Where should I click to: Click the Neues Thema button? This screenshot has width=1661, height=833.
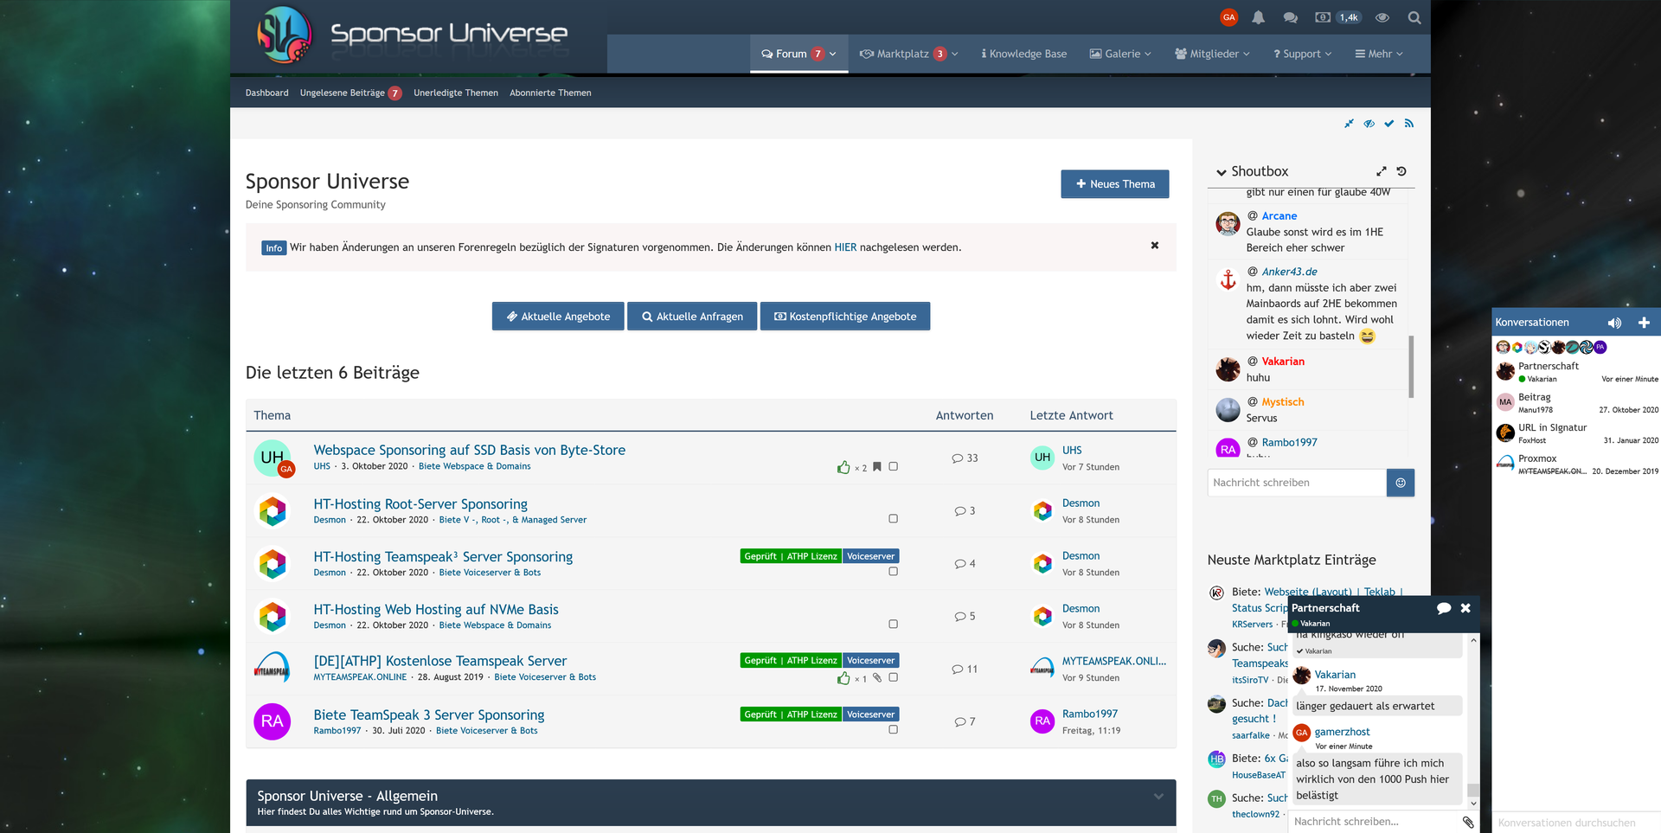tap(1114, 184)
